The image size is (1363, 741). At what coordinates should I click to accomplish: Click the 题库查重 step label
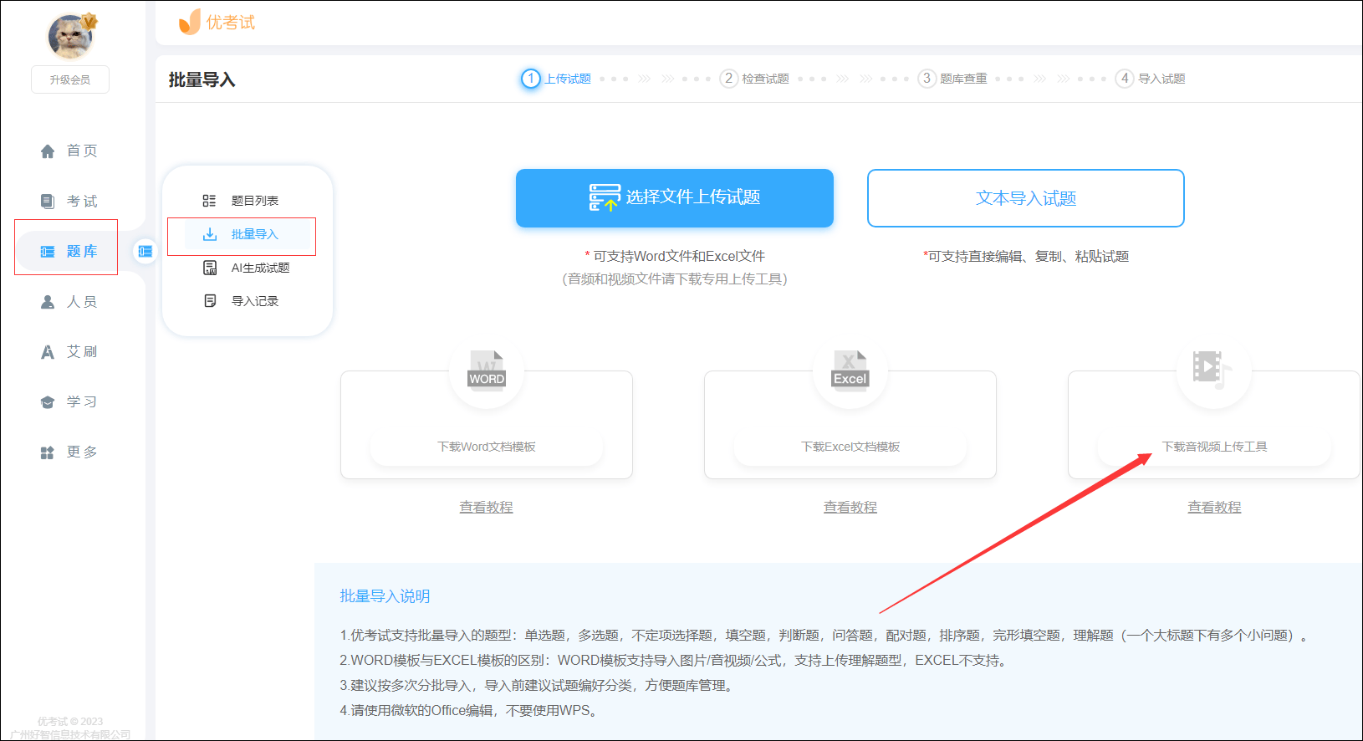point(963,79)
